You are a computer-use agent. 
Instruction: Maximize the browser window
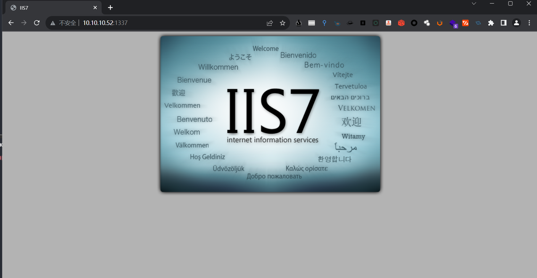click(510, 4)
